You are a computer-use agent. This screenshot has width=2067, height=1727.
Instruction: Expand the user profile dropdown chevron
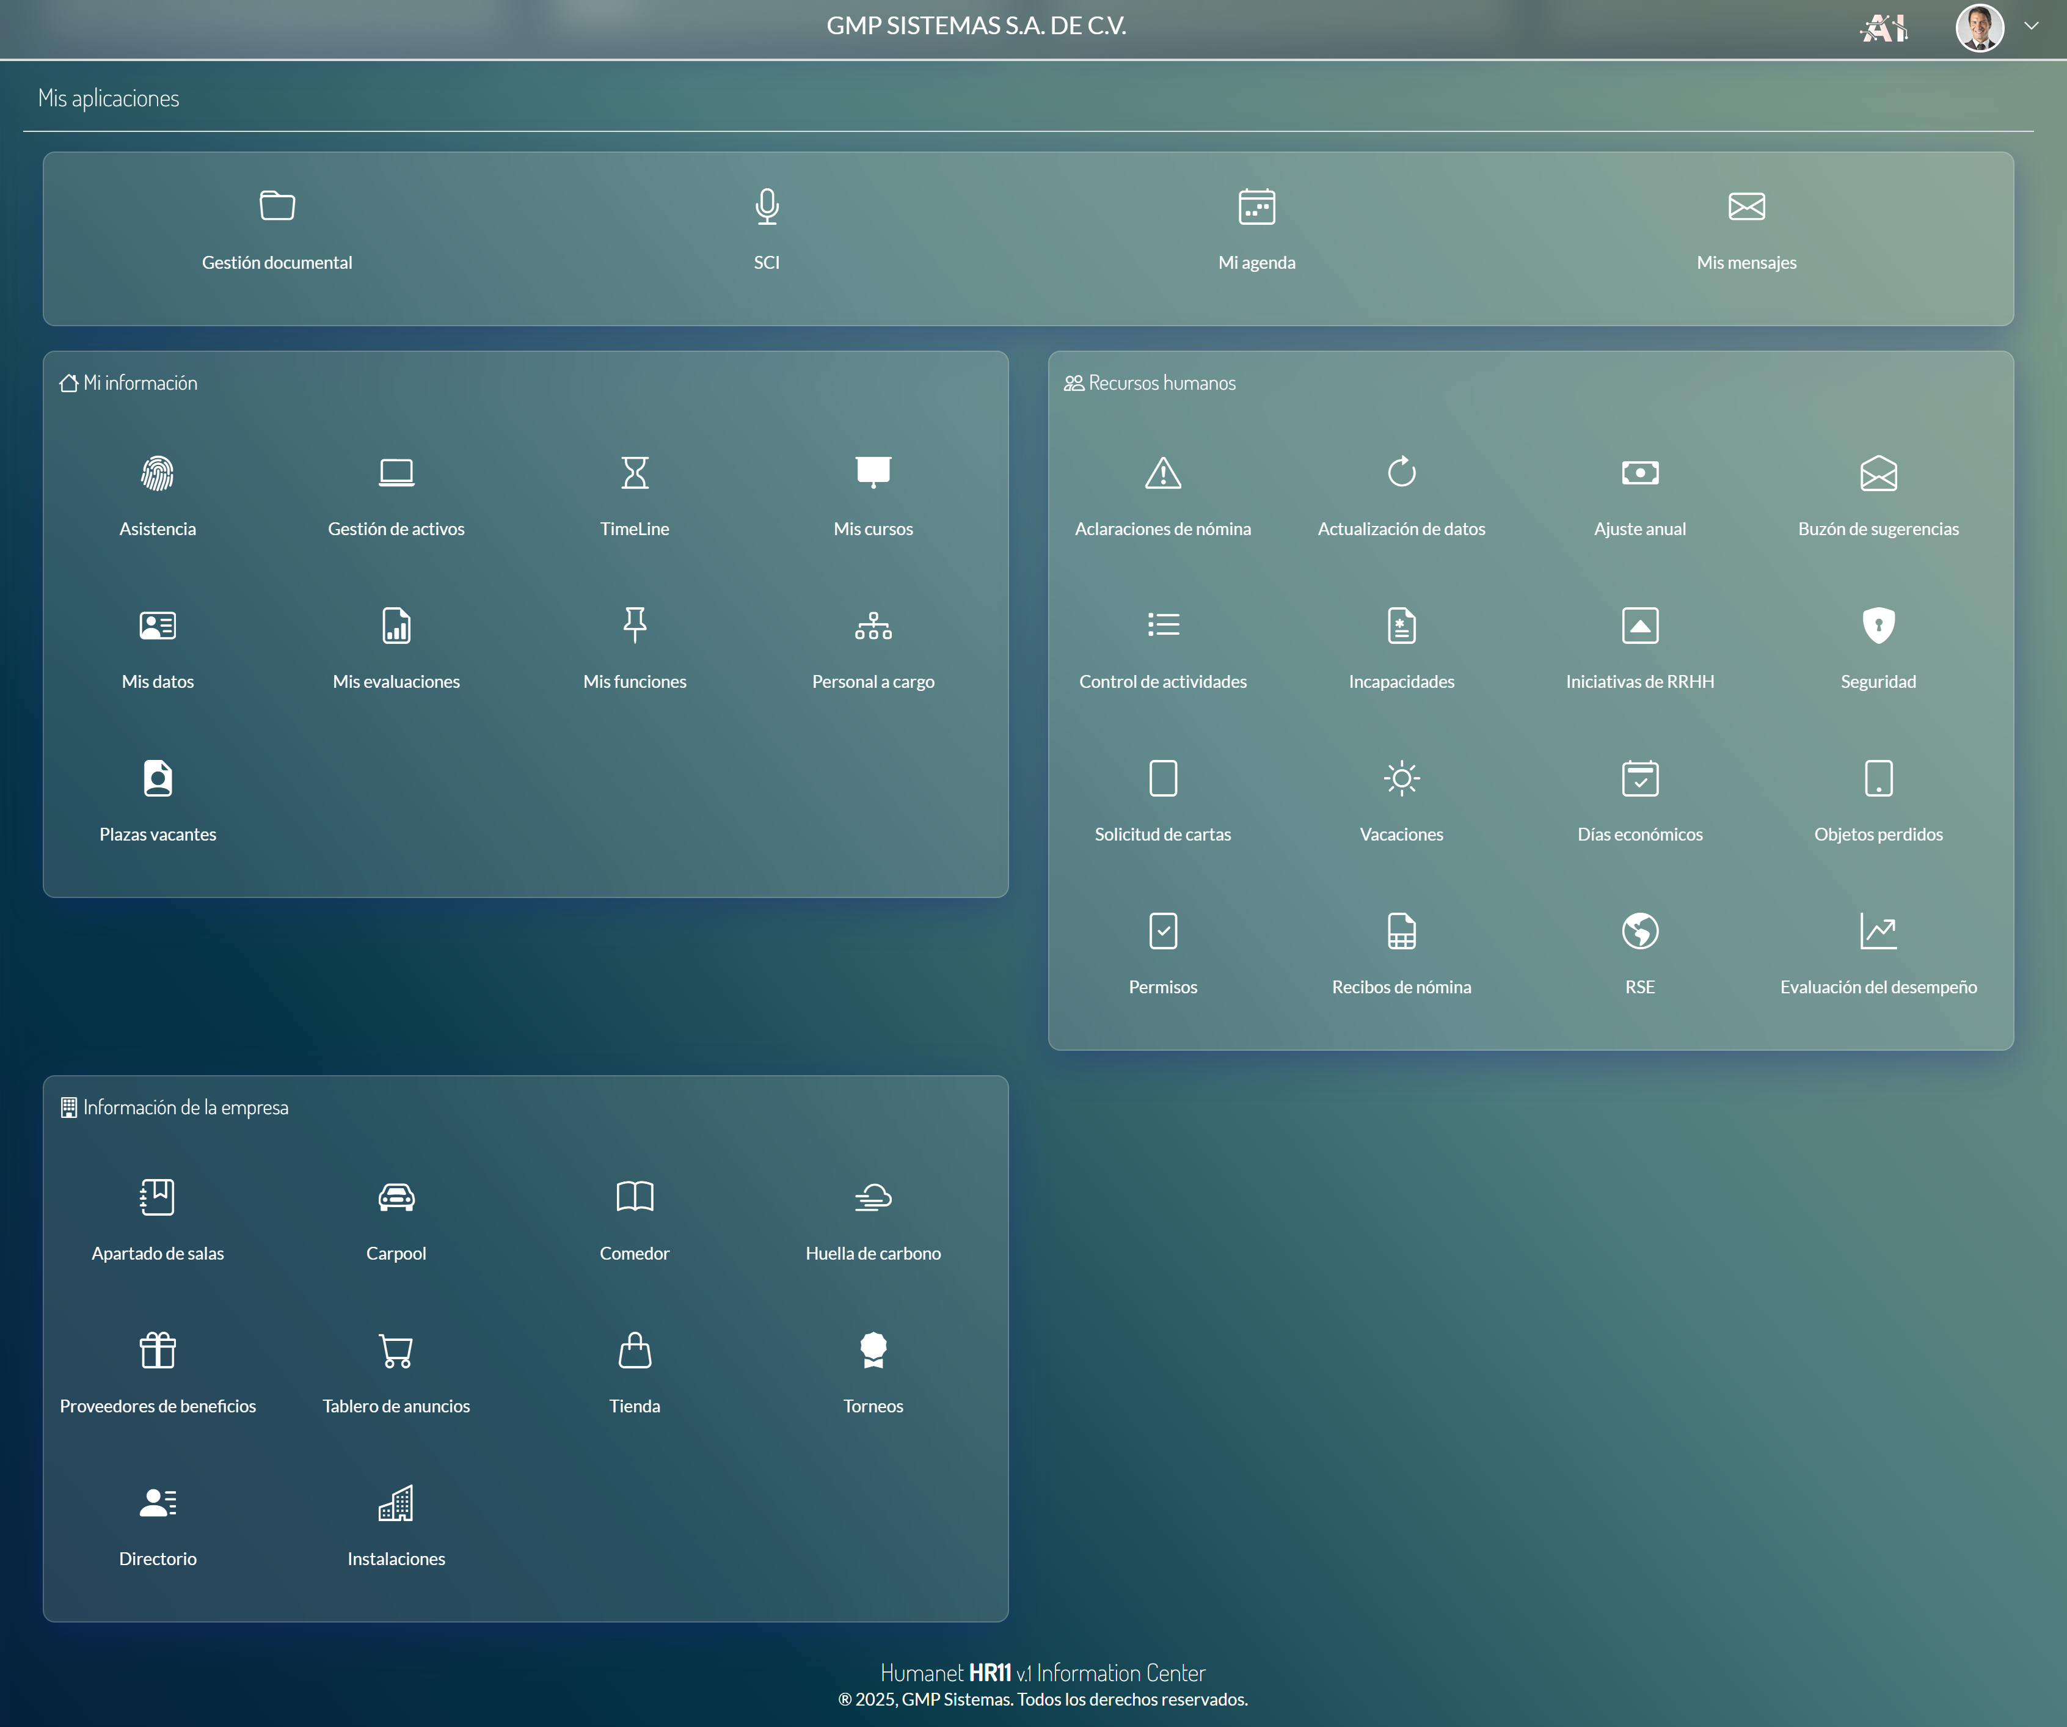coord(2032,27)
